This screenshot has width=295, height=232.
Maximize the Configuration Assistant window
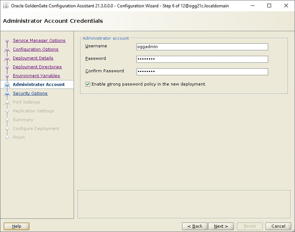pyautogui.click(x=269, y=6)
